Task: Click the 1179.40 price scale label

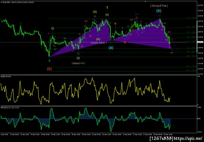Action: 200,63
